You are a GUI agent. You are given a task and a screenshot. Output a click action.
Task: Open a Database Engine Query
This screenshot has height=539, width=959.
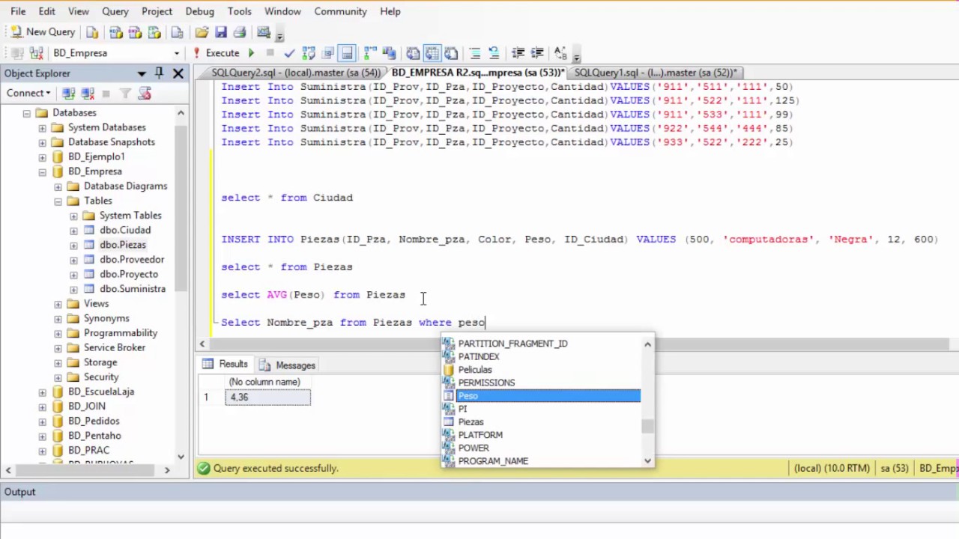coord(92,32)
